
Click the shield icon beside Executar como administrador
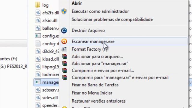pyautogui.click(x=64, y=11)
